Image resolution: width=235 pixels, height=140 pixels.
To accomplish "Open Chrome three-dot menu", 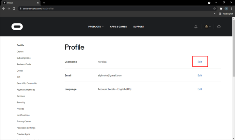I will (x=232, y=8).
